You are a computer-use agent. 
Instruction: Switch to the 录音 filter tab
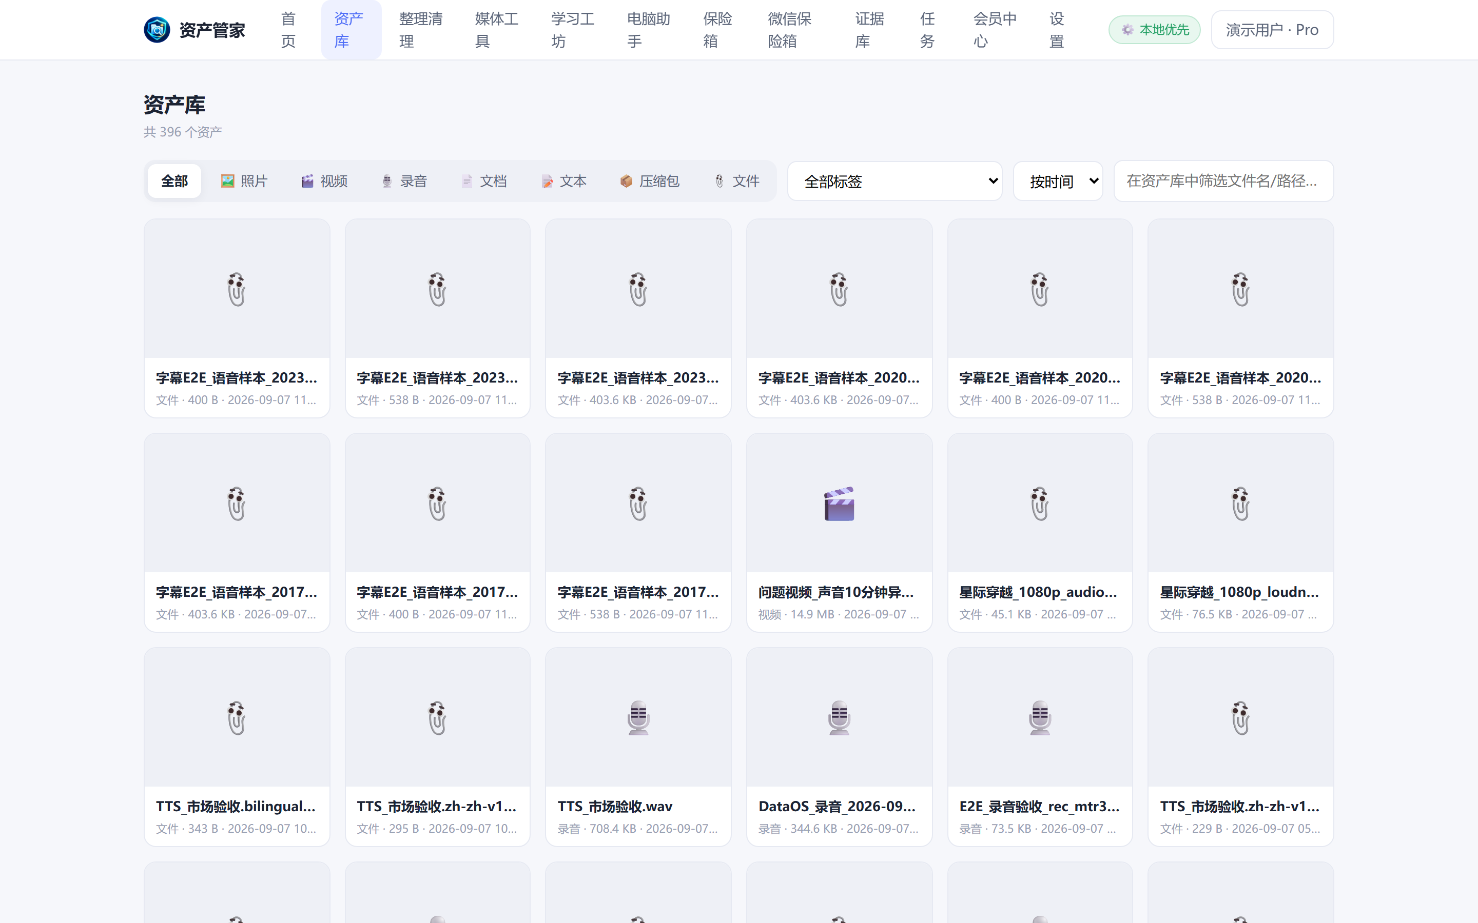(404, 182)
